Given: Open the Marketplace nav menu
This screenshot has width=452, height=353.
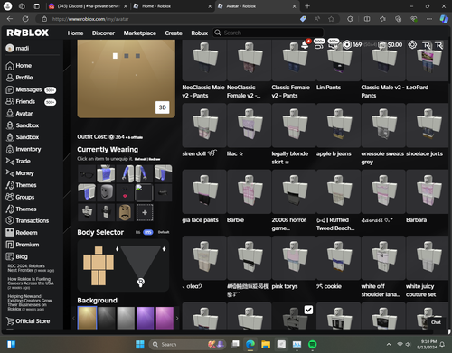Looking at the screenshot, I should coord(140,33).
